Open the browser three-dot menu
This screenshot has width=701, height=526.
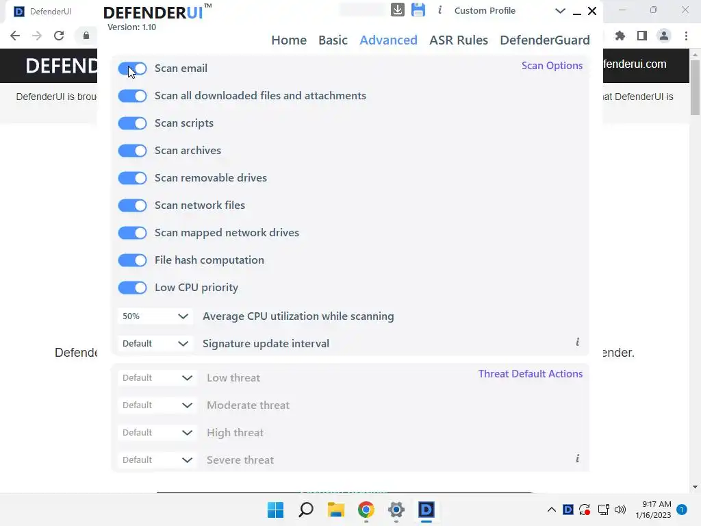tap(686, 36)
